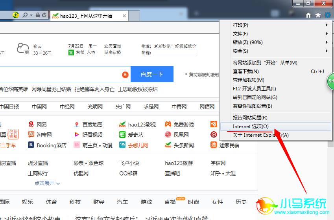Image resolution: width=334 pixels, height=220 pixels.
Task: Open the 农历查询 link
Action: [x=112, y=46]
